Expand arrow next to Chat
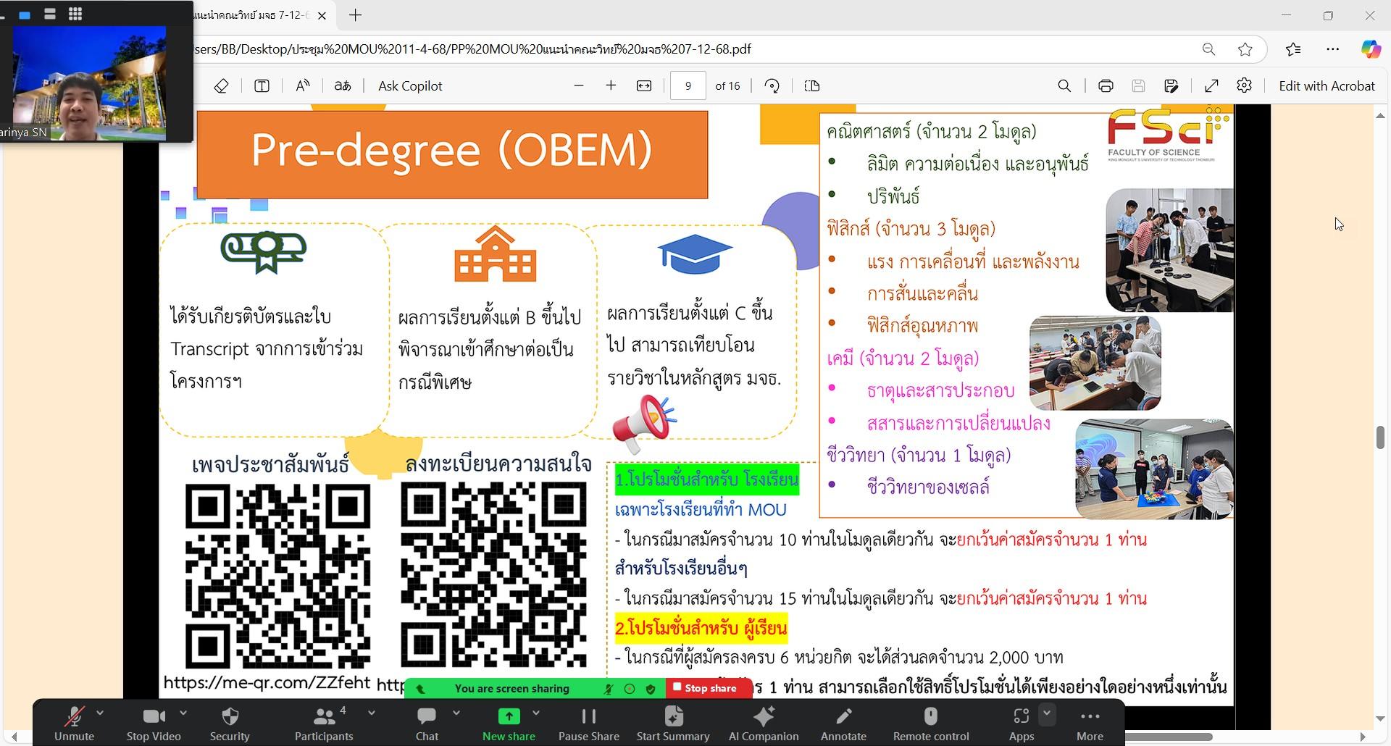 (456, 713)
